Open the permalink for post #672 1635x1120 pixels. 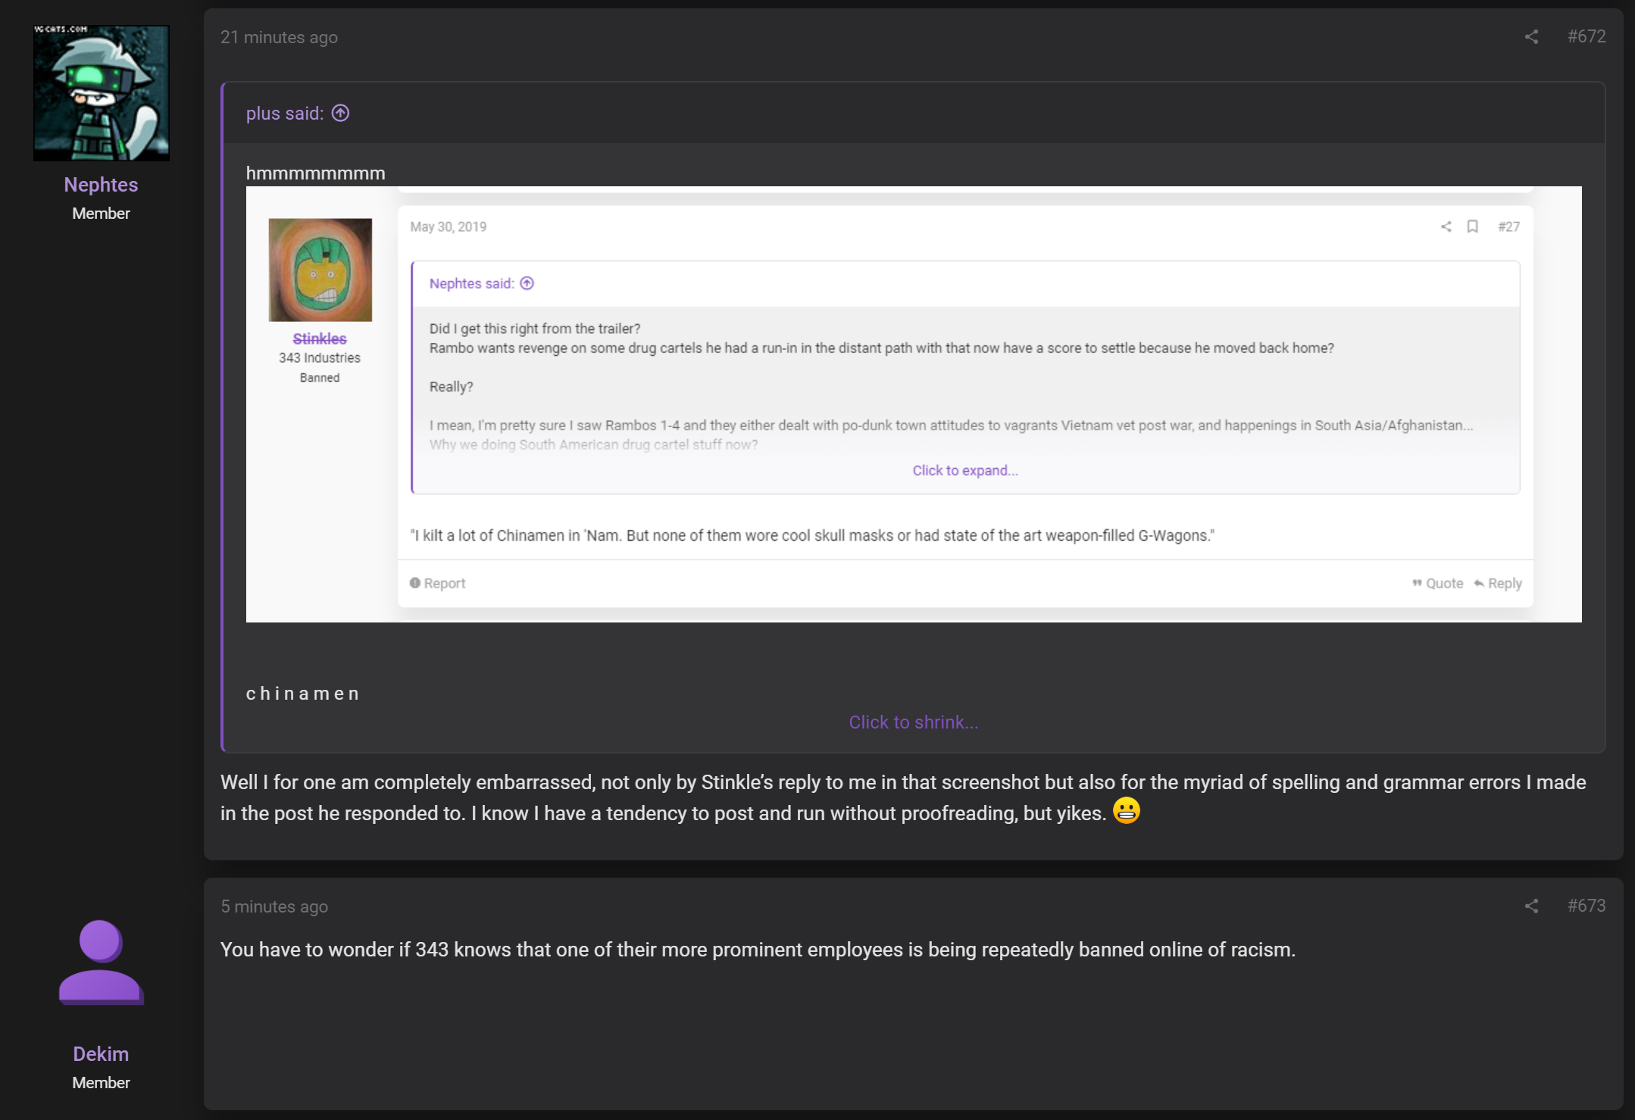pyautogui.click(x=1587, y=36)
